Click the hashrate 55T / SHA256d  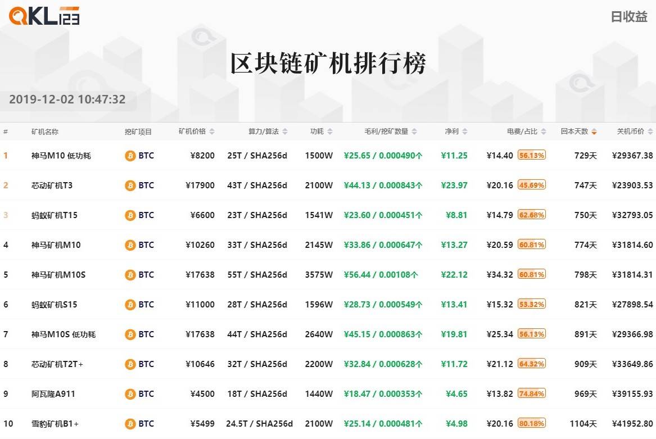(257, 275)
